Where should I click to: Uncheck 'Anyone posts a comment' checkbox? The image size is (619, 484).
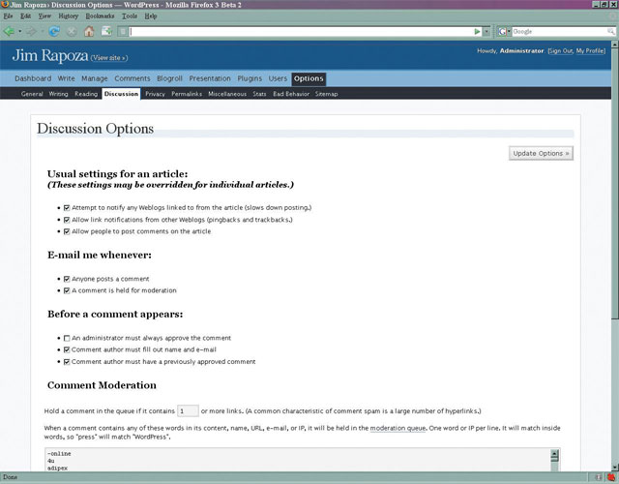tap(67, 279)
